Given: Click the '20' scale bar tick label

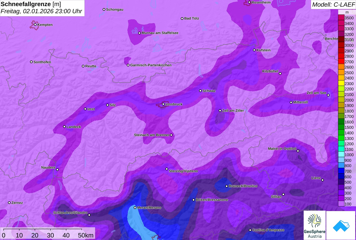Looking at the screenshot, I should (x=35, y=235).
